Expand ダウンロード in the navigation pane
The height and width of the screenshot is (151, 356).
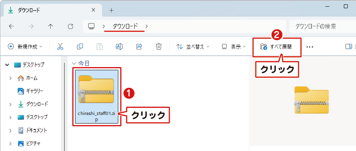(x=11, y=104)
